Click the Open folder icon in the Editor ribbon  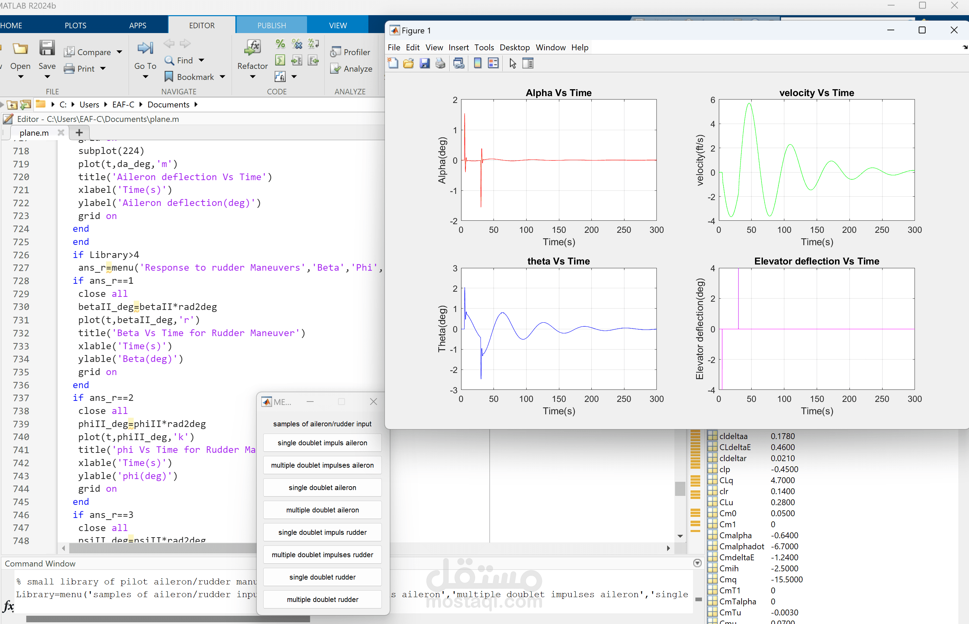coord(20,49)
